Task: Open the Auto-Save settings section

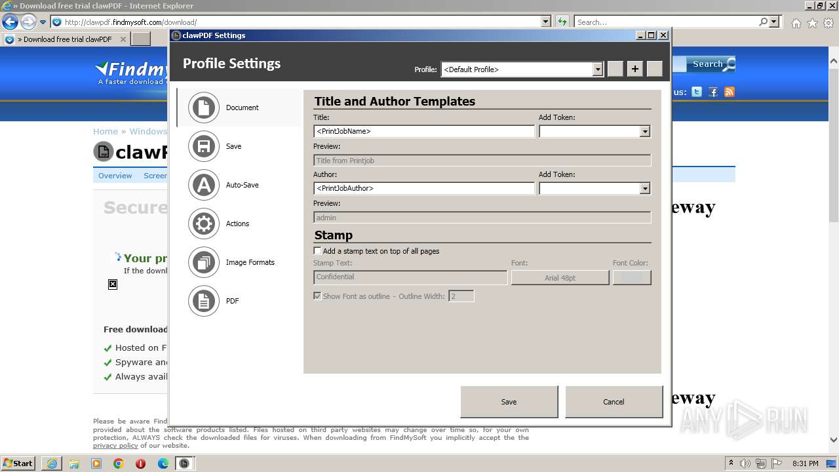Action: (240, 185)
